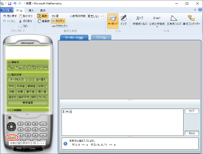Insert the indefinite integral symbol
The height and width of the screenshot is (154, 203).
(x=25, y=67)
